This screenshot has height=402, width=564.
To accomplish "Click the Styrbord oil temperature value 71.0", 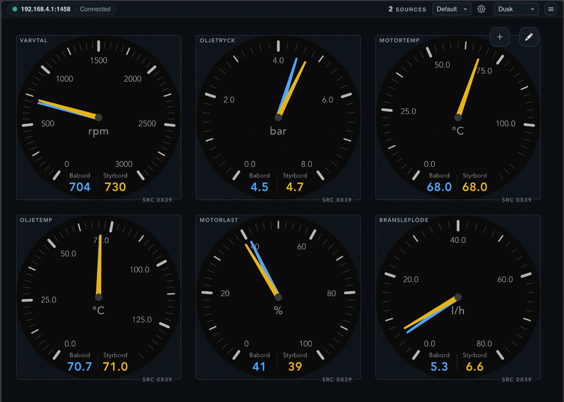I will pos(115,367).
